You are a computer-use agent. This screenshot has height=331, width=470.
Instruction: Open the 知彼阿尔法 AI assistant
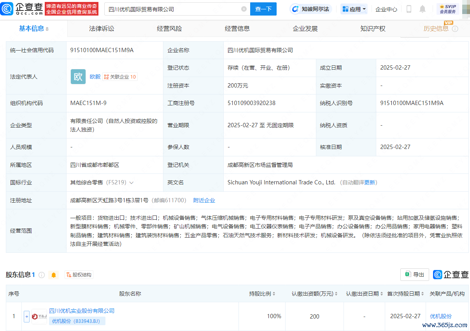click(x=310, y=9)
